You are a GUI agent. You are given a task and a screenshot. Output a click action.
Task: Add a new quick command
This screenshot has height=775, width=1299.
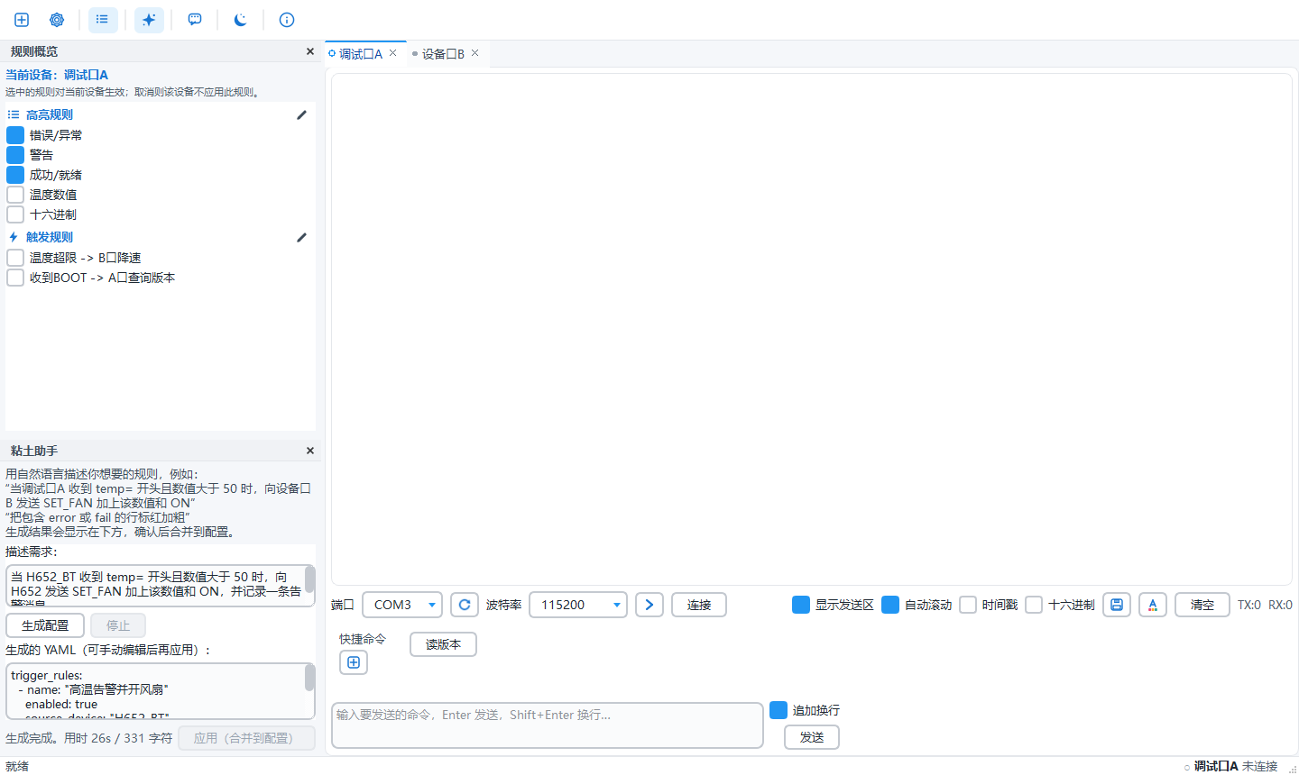[354, 662]
